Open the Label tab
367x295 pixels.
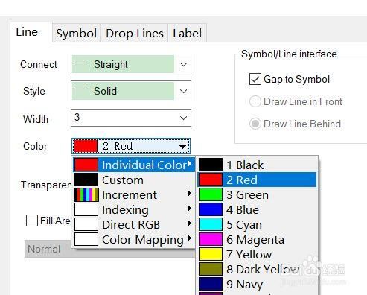pyautogui.click(x=188, y=33)
